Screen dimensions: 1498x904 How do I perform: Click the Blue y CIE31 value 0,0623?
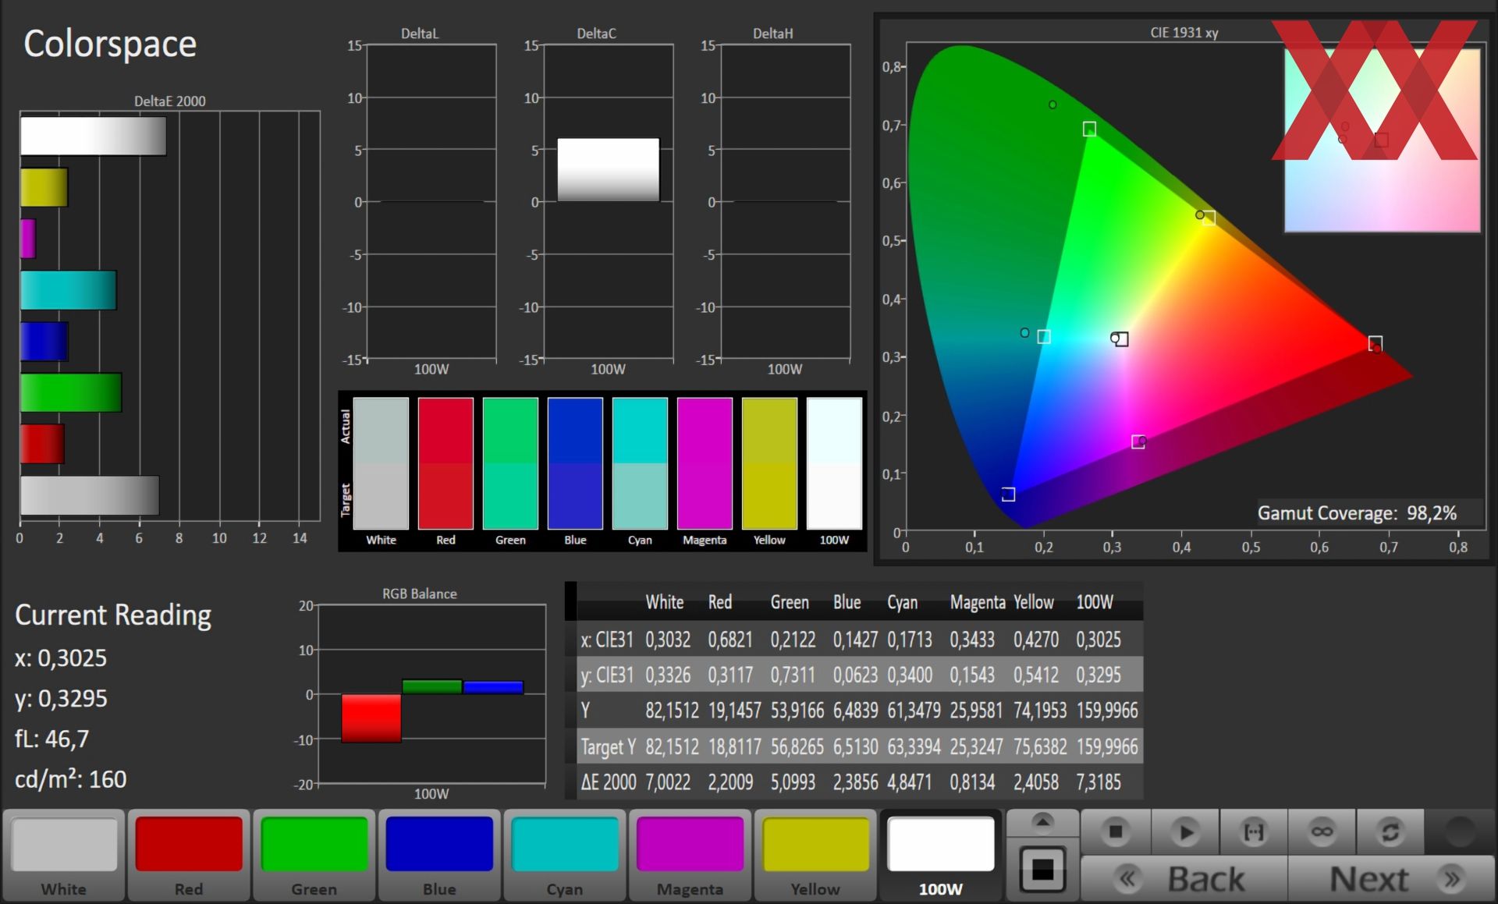click(855, 675)
